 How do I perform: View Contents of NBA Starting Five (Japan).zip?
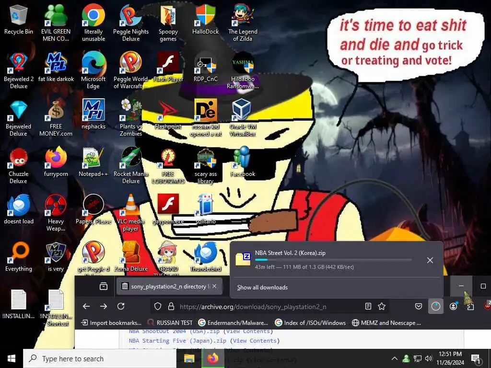(255, 341)
